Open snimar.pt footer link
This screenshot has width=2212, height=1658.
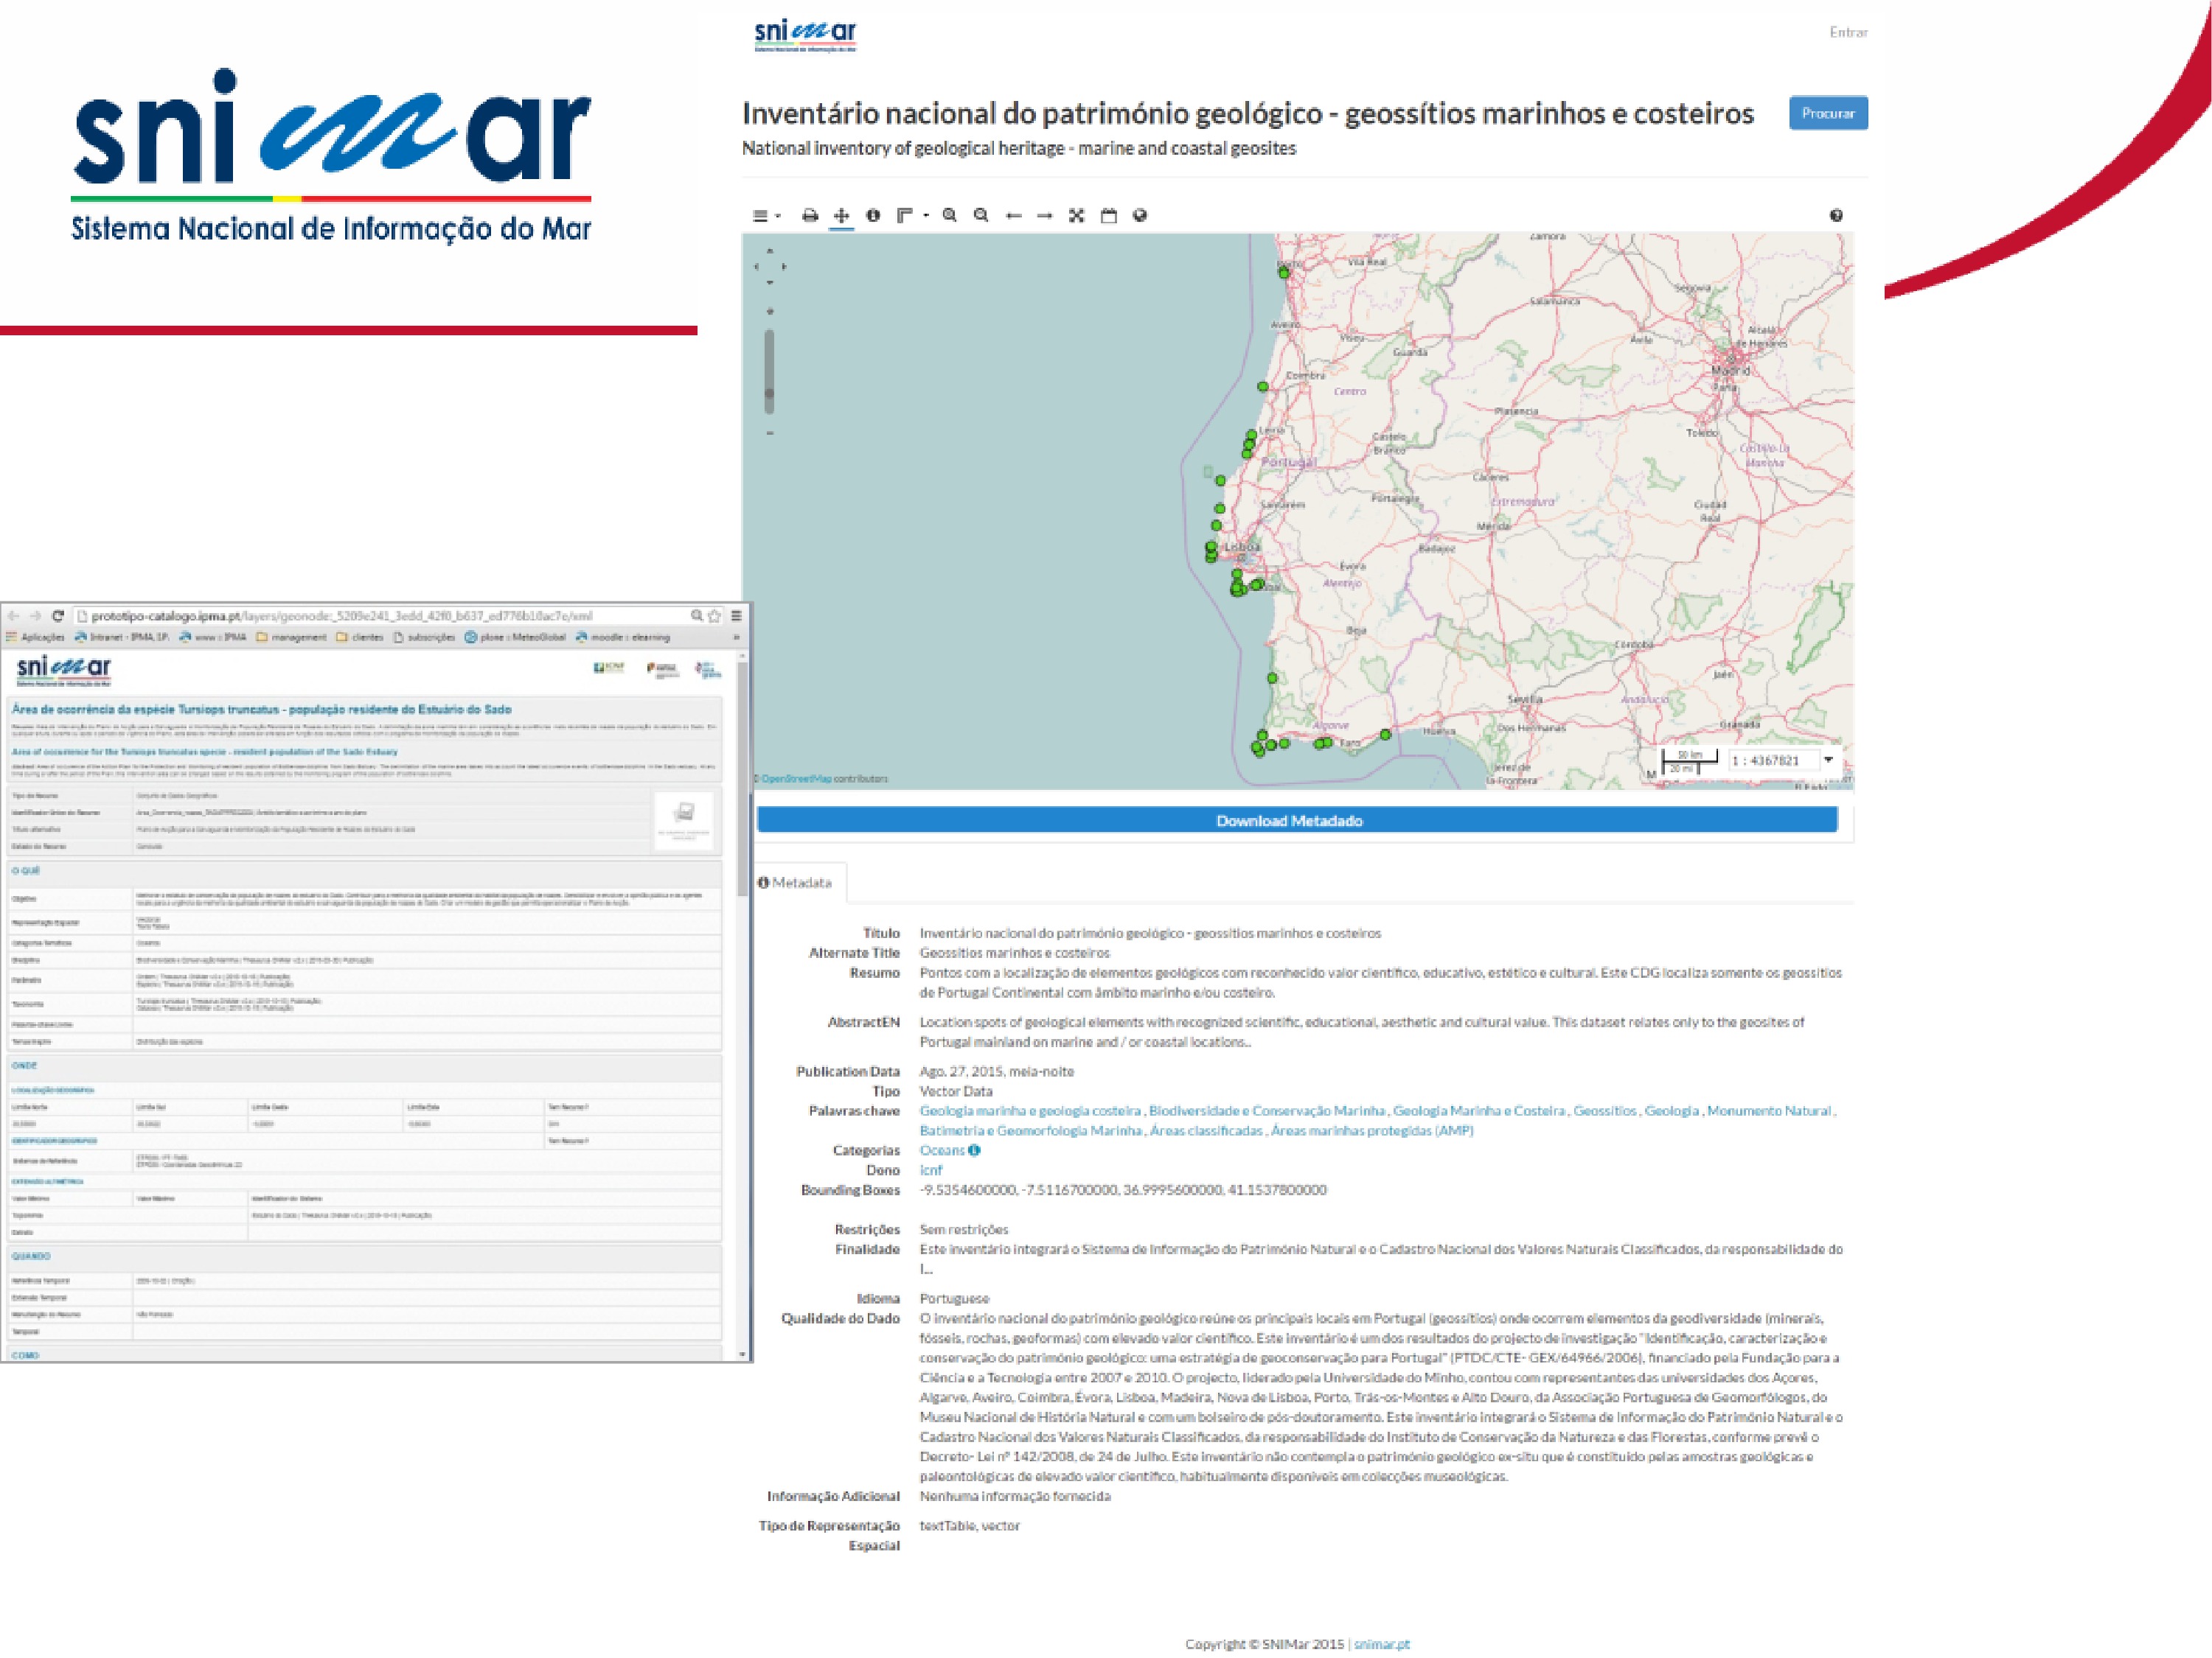(1382, 1644)
